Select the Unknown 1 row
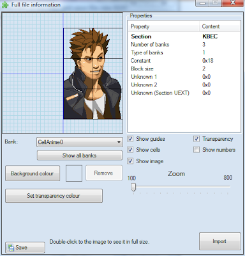 click(184, 77)
